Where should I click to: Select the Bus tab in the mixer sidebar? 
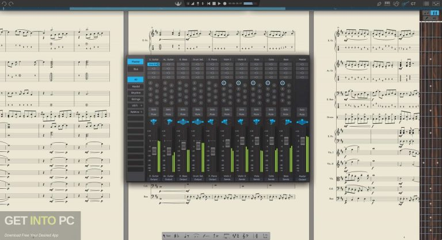click(136, 69)
